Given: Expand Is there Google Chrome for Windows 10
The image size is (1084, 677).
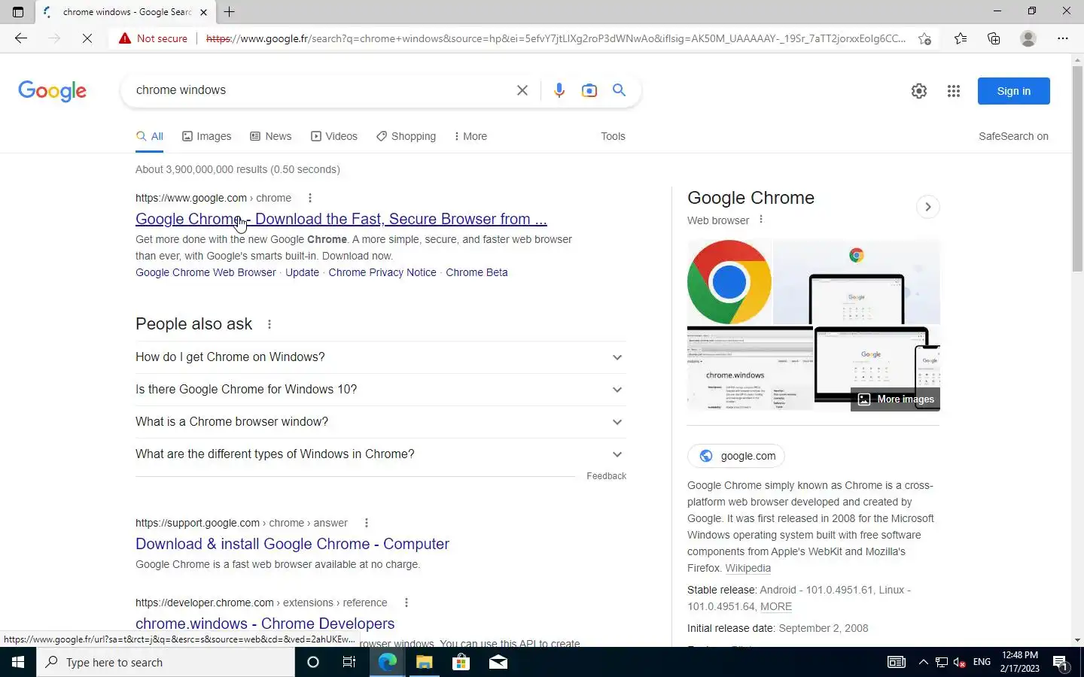Looking at the screenshot, I should coord(380,390).
